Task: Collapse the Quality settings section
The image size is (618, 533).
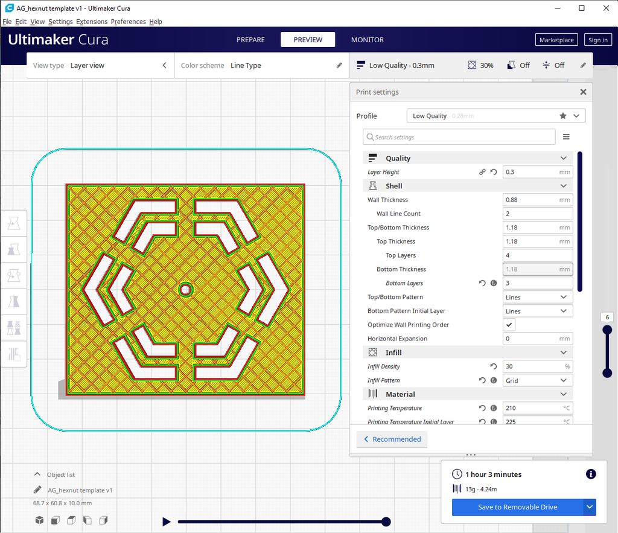Action: point(563,158)
